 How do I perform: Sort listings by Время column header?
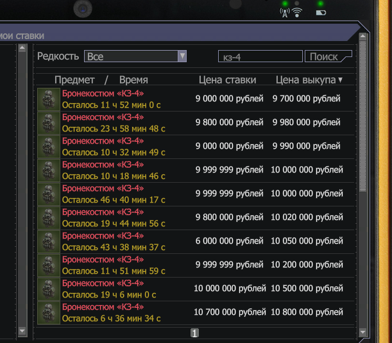(133, 80)
